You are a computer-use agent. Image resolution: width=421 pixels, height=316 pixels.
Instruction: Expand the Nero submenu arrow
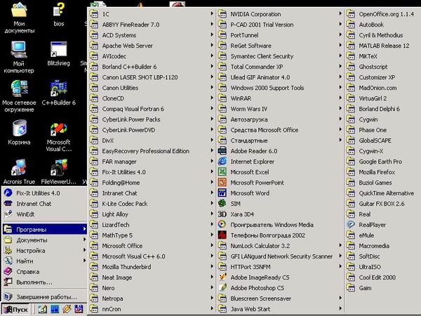(x=212, y=287)
